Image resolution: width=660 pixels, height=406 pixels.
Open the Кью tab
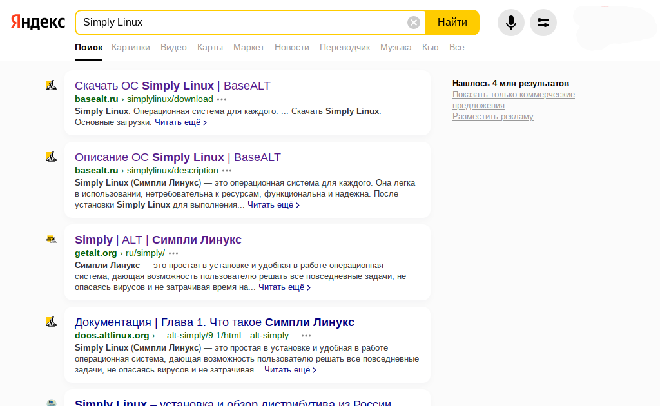tap(430, 48)
